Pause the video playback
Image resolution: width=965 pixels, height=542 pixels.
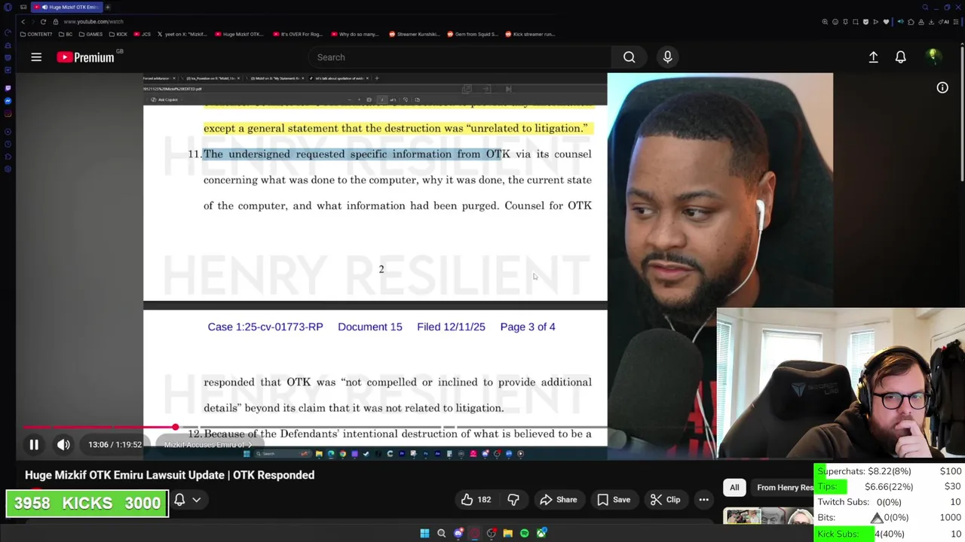pyautogui.click(x=34, y=445)
